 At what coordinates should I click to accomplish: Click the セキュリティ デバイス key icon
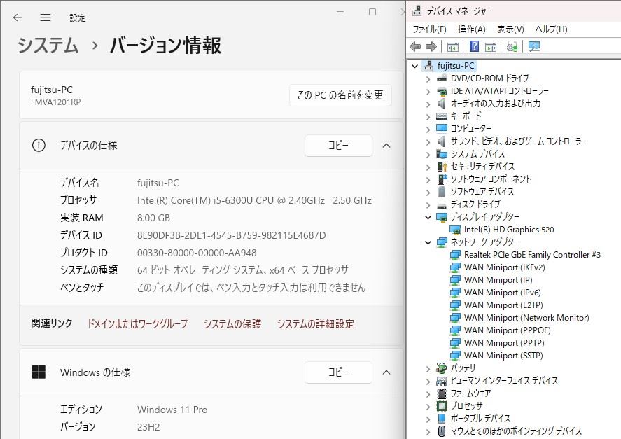[x=442, y=167]
